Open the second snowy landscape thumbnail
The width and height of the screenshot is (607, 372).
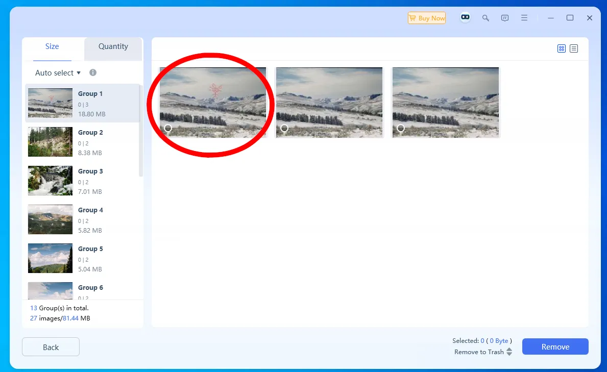(329, 103)
